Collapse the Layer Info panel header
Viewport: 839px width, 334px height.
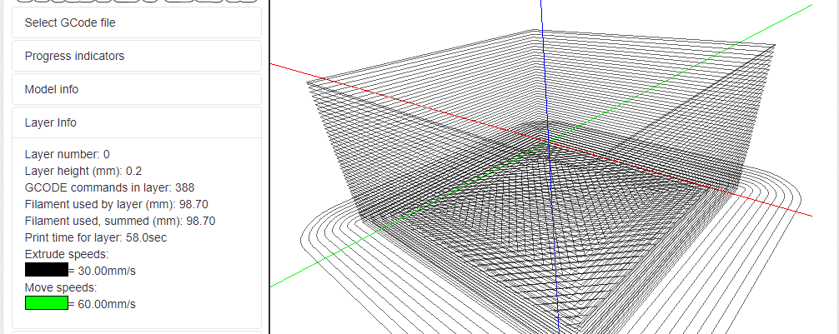137,122
